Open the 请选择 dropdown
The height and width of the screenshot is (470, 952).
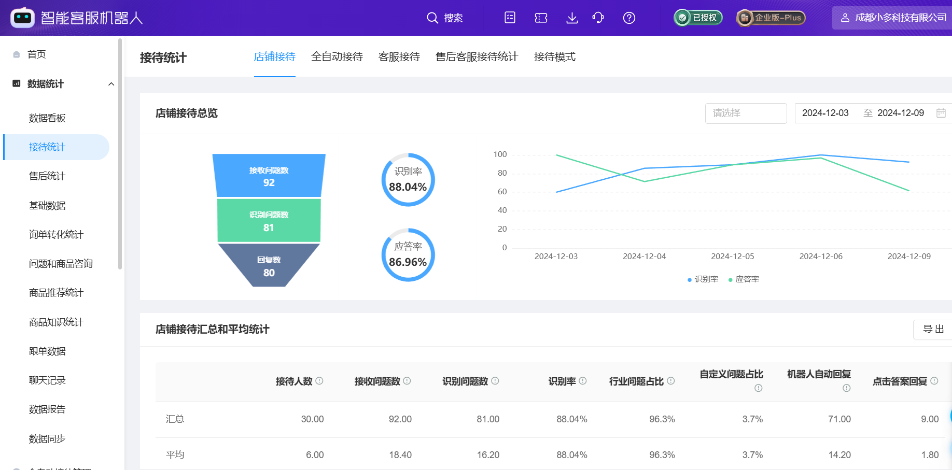(746, 113)
